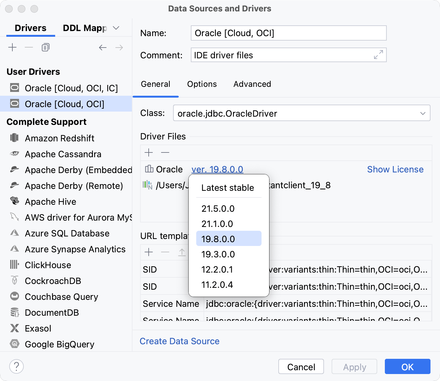
Task: Remove the selected driver using the minus icon
Action: pyautogui.click(x=29, y=47)
